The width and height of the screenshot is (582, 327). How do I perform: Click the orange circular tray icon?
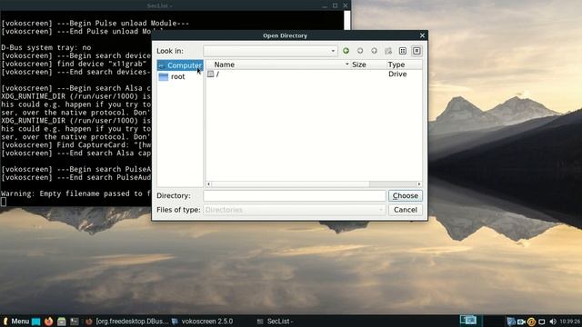click(531, 322)
